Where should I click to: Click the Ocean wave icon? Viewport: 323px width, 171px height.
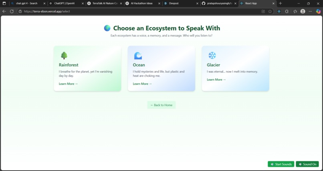tap(138, 56)
